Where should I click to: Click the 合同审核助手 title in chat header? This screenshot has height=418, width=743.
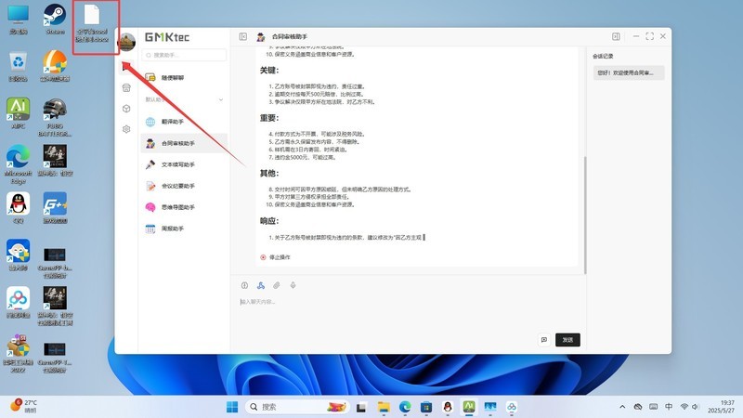(x=290, y=36)
